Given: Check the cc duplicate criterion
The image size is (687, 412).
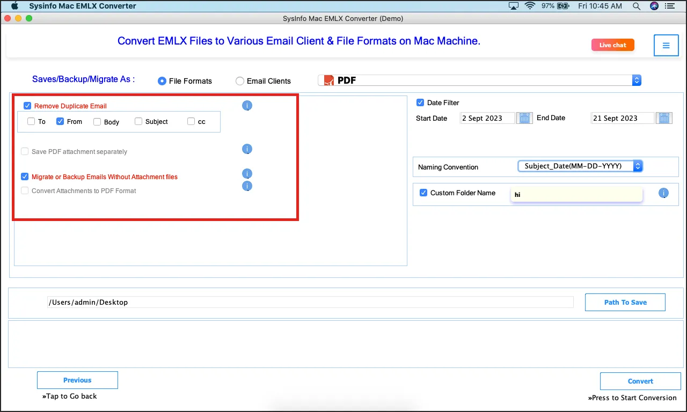Looking at the screenshot, I should (191, 121).
